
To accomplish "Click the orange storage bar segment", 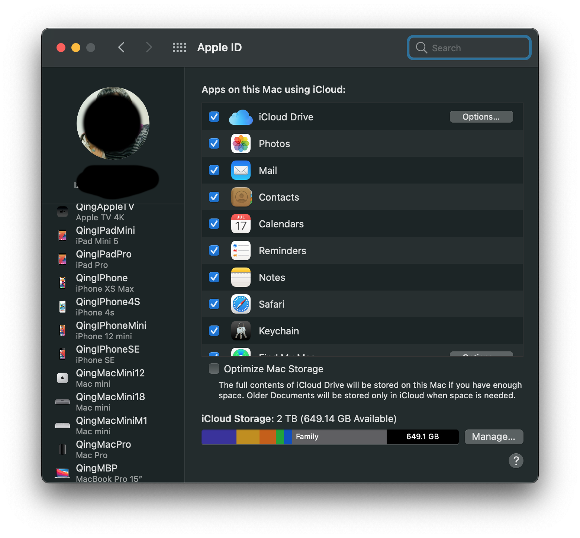I will [268, 437].
